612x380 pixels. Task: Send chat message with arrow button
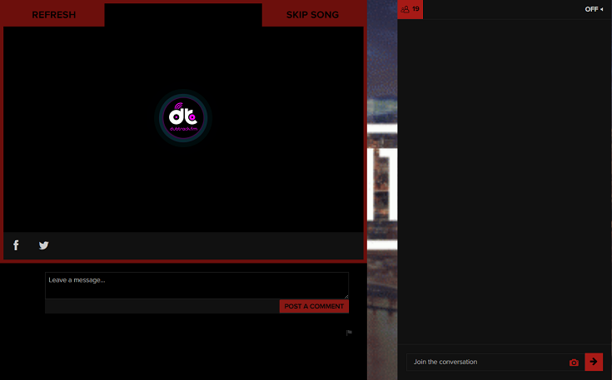[594, 362]
